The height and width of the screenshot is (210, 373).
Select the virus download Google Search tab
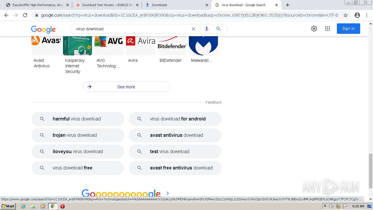[246, 5]
